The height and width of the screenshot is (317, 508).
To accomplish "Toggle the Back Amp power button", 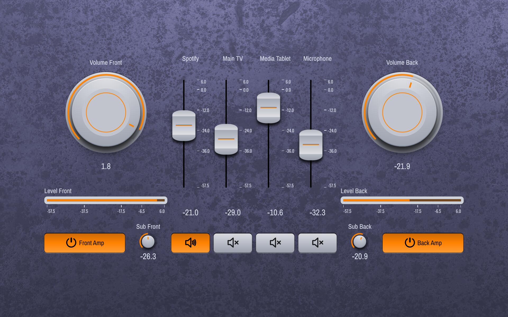I will tap(423, 243).
